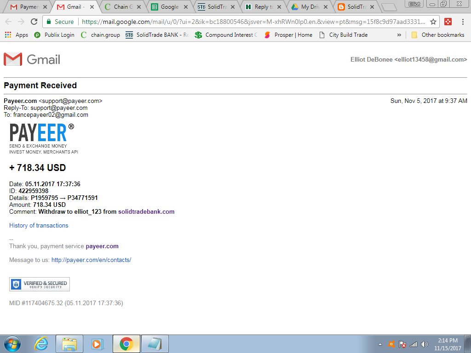Click the address bar URL field
Screen dimensions: 471x353
[x=253, y=22]
